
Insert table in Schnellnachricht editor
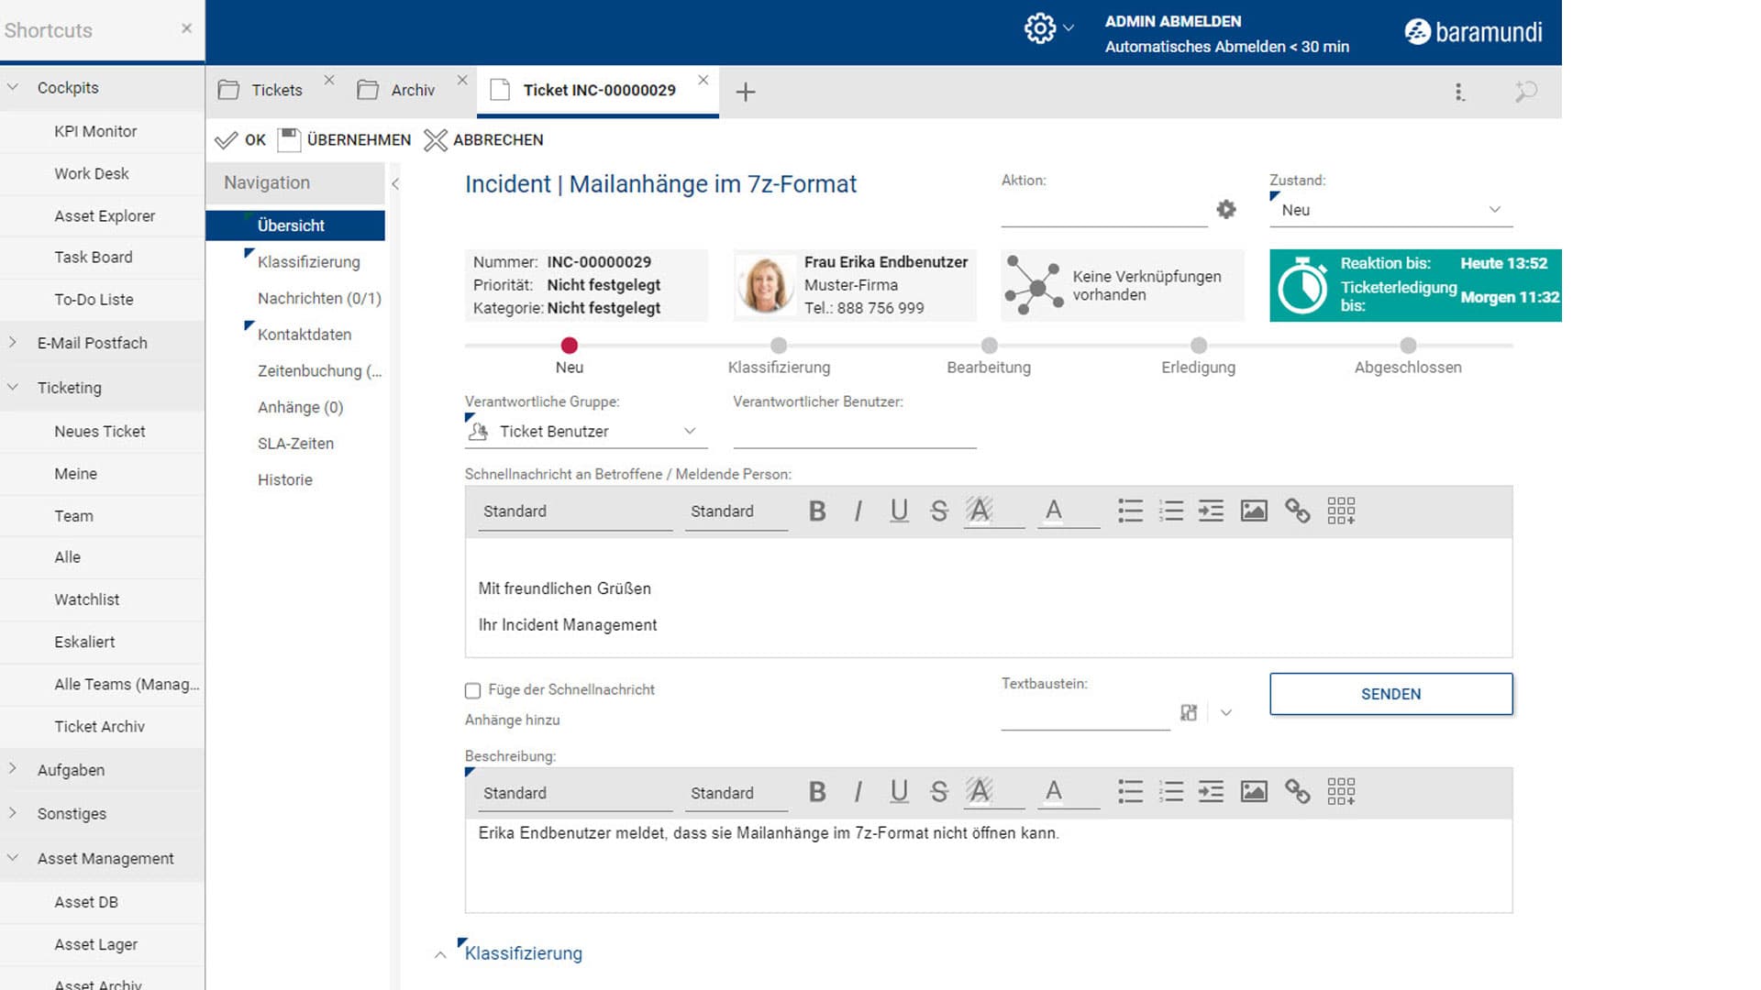click(x=1341, y=511)
